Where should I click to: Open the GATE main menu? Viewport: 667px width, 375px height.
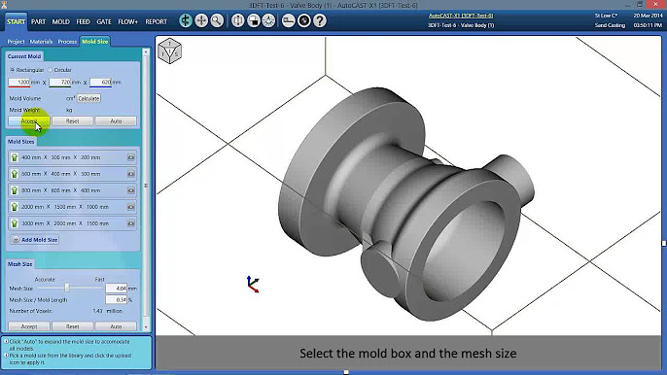click(x=104, y=21)
